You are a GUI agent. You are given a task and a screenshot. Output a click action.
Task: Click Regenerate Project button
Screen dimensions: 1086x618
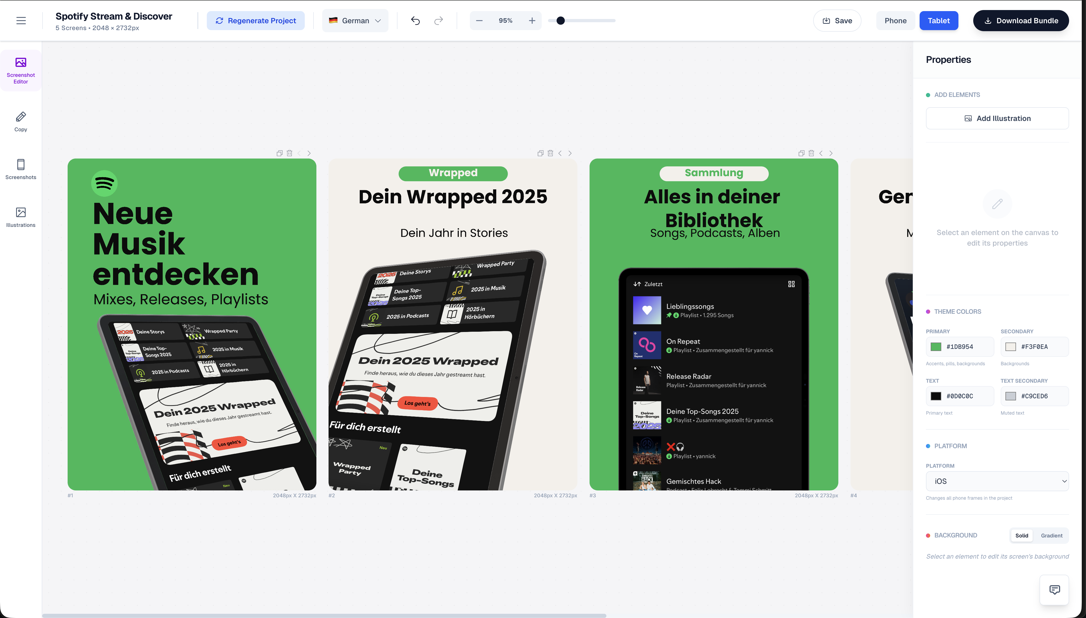pos(255,20)
